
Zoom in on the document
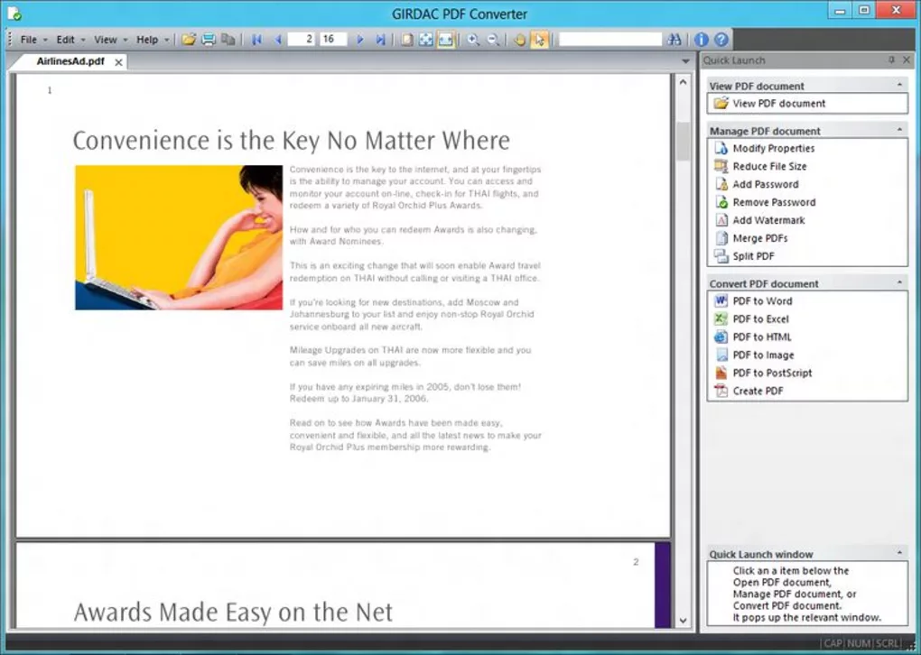(473, 39)
